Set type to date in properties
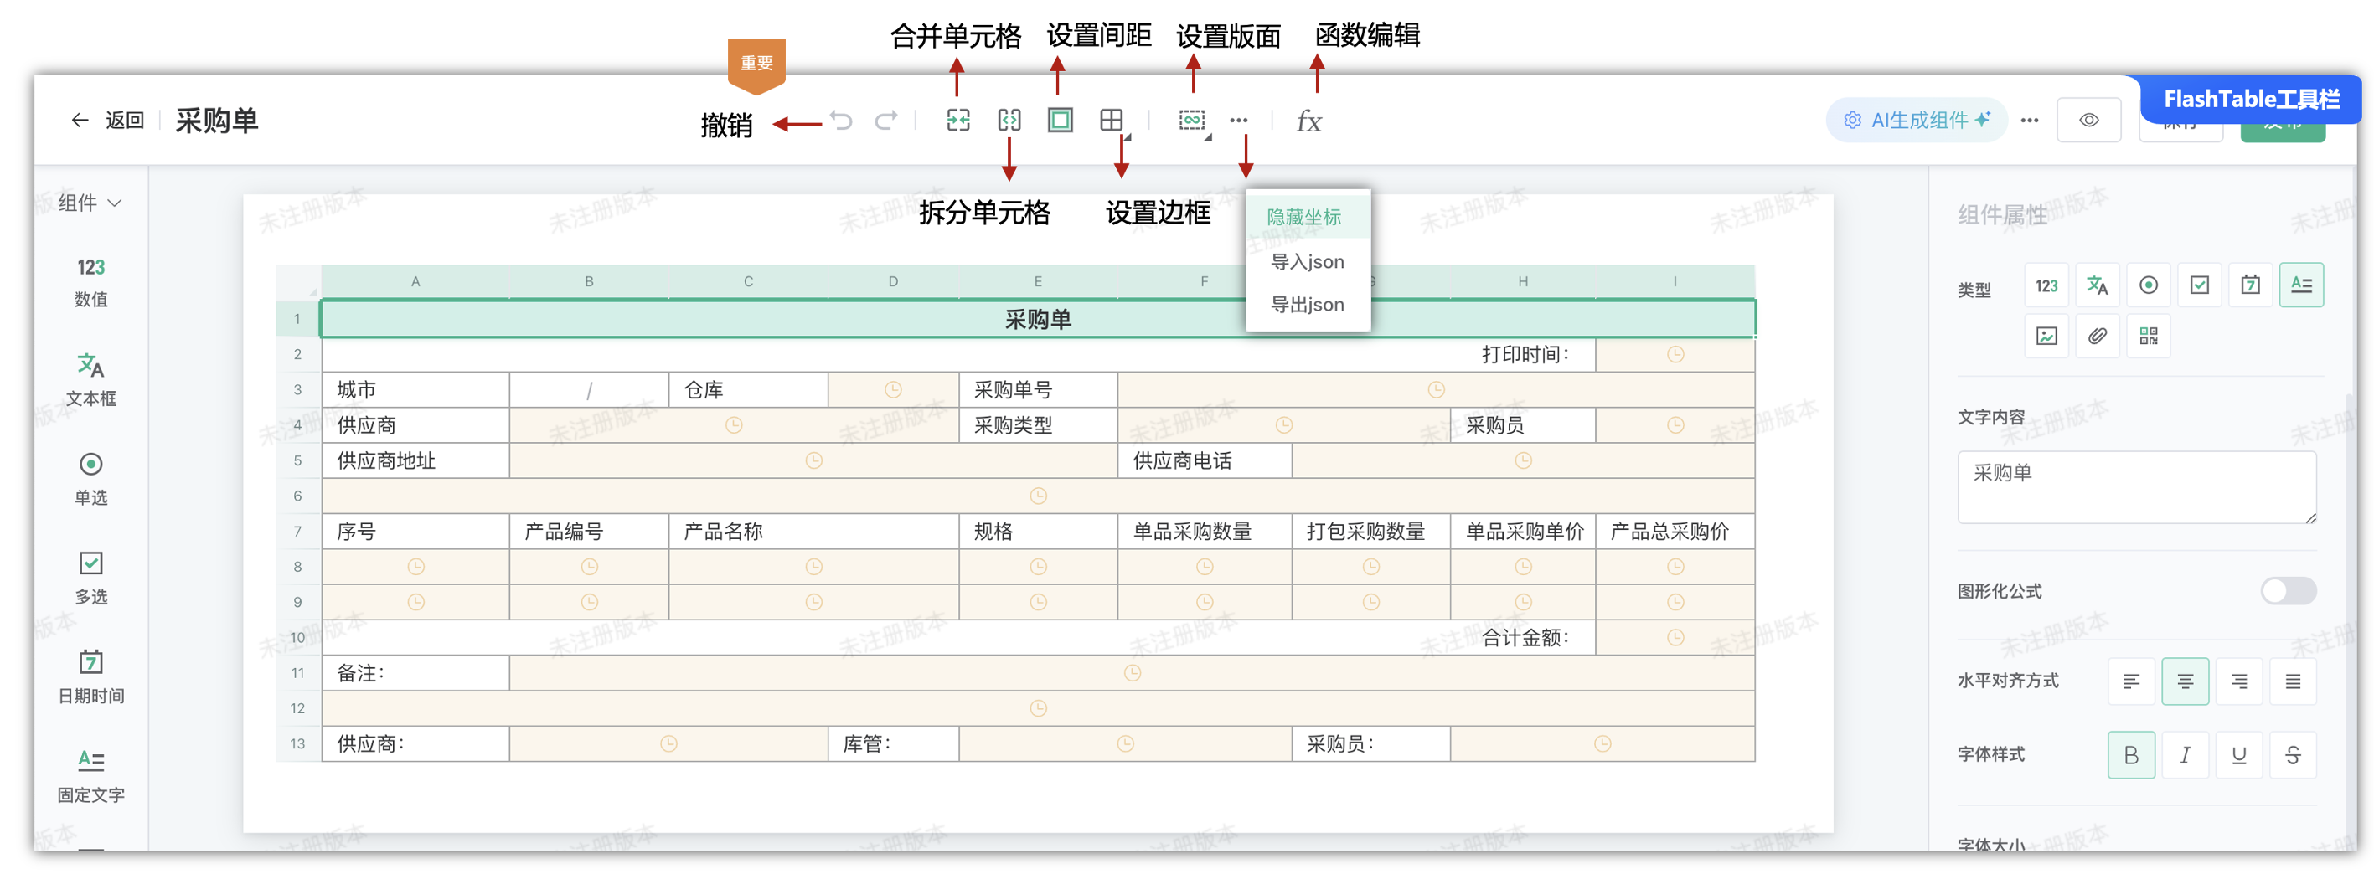 (2249, 286)
